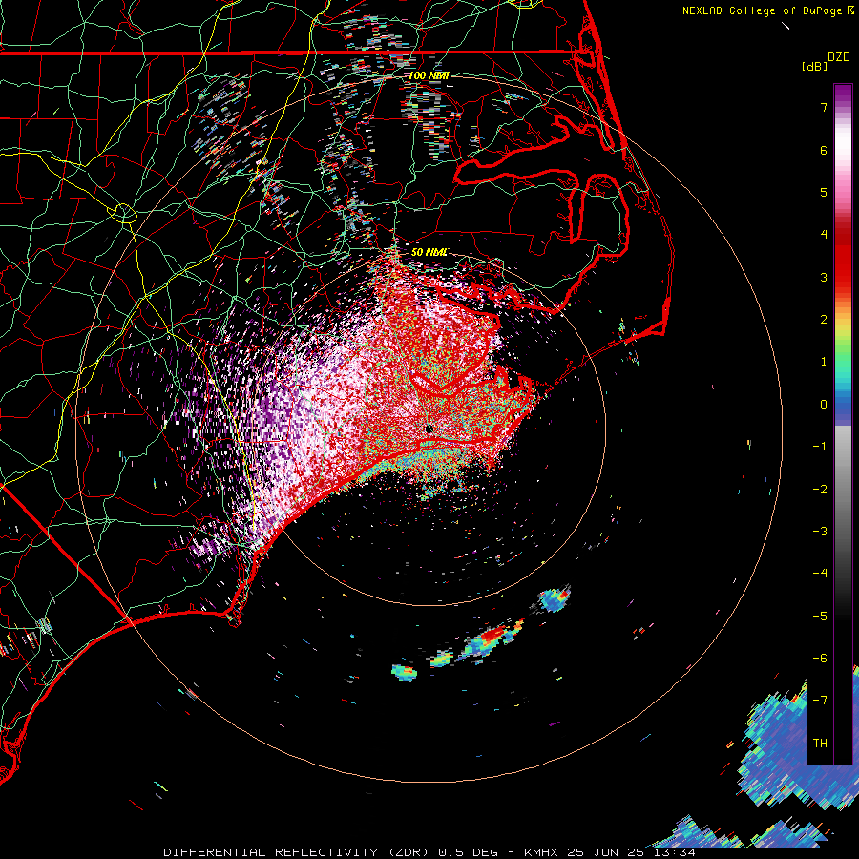The width and height of the screenshot is (859, 859).
Task: Select the 1 value on the scale
Action: click(x=824, y=362)
